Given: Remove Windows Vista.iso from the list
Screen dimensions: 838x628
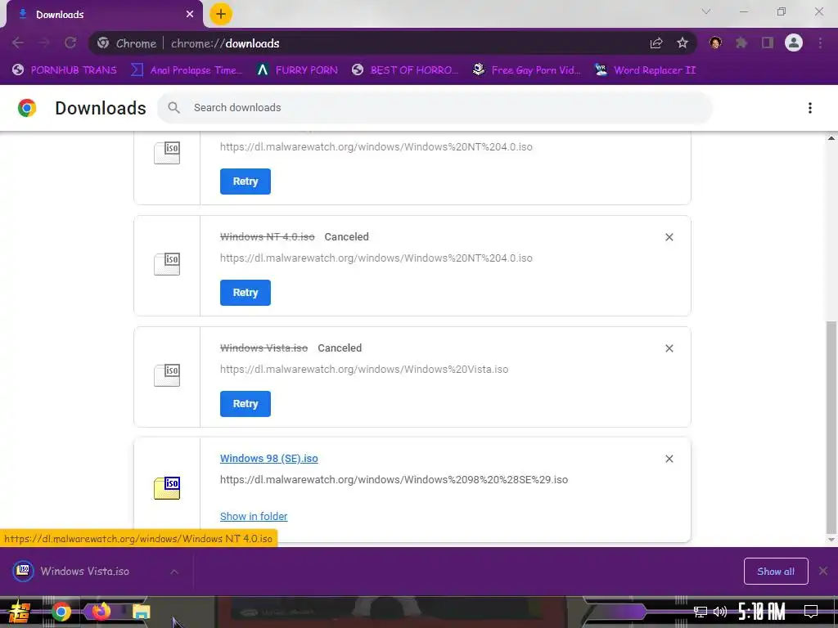Looking at the screenshot, I should pyautogui.click(x=669, y=348).
